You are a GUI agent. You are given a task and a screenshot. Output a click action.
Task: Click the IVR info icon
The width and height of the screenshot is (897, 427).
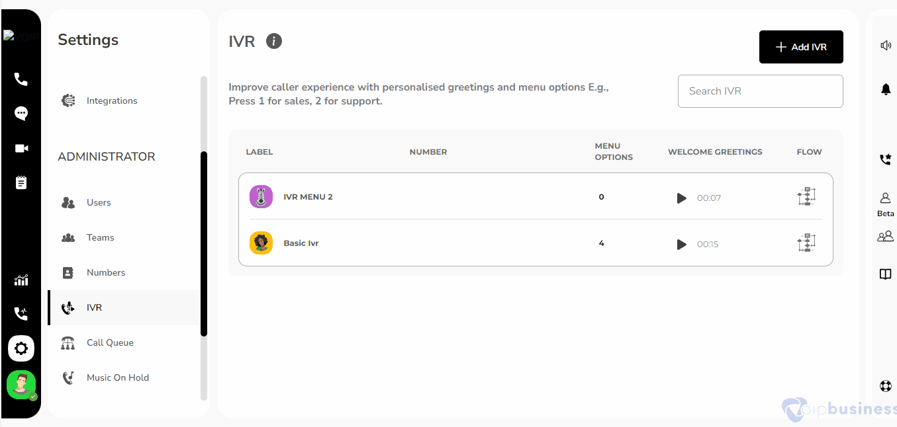tap(274, 42)
